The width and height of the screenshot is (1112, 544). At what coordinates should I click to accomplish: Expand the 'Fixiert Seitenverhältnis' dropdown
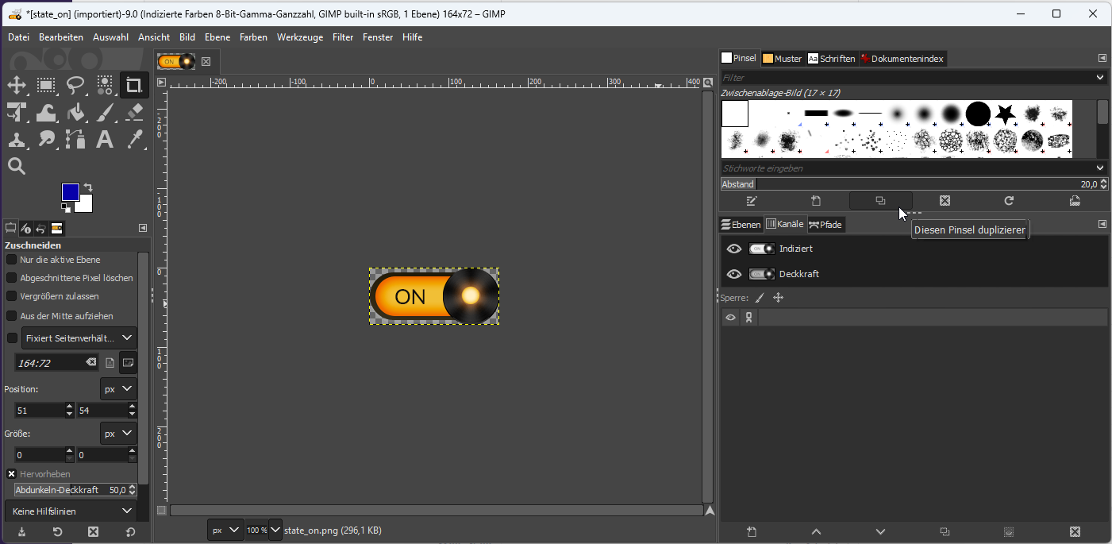[x=79, y=338]
